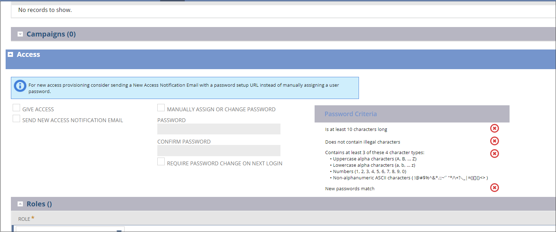Collapse the Access section arrow

coord(11,54)
